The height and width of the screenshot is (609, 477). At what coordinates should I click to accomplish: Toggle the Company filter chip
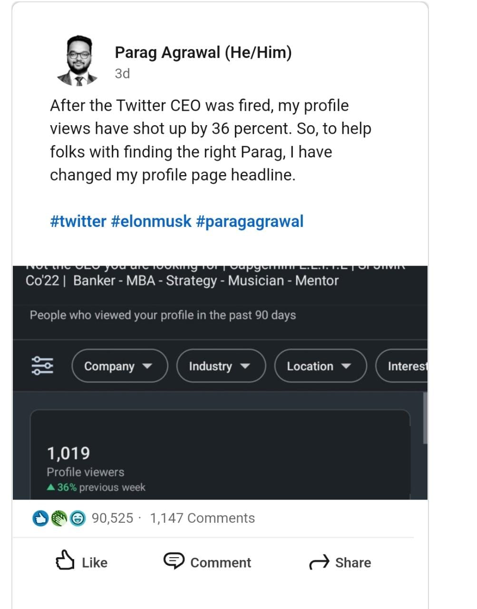119,366
